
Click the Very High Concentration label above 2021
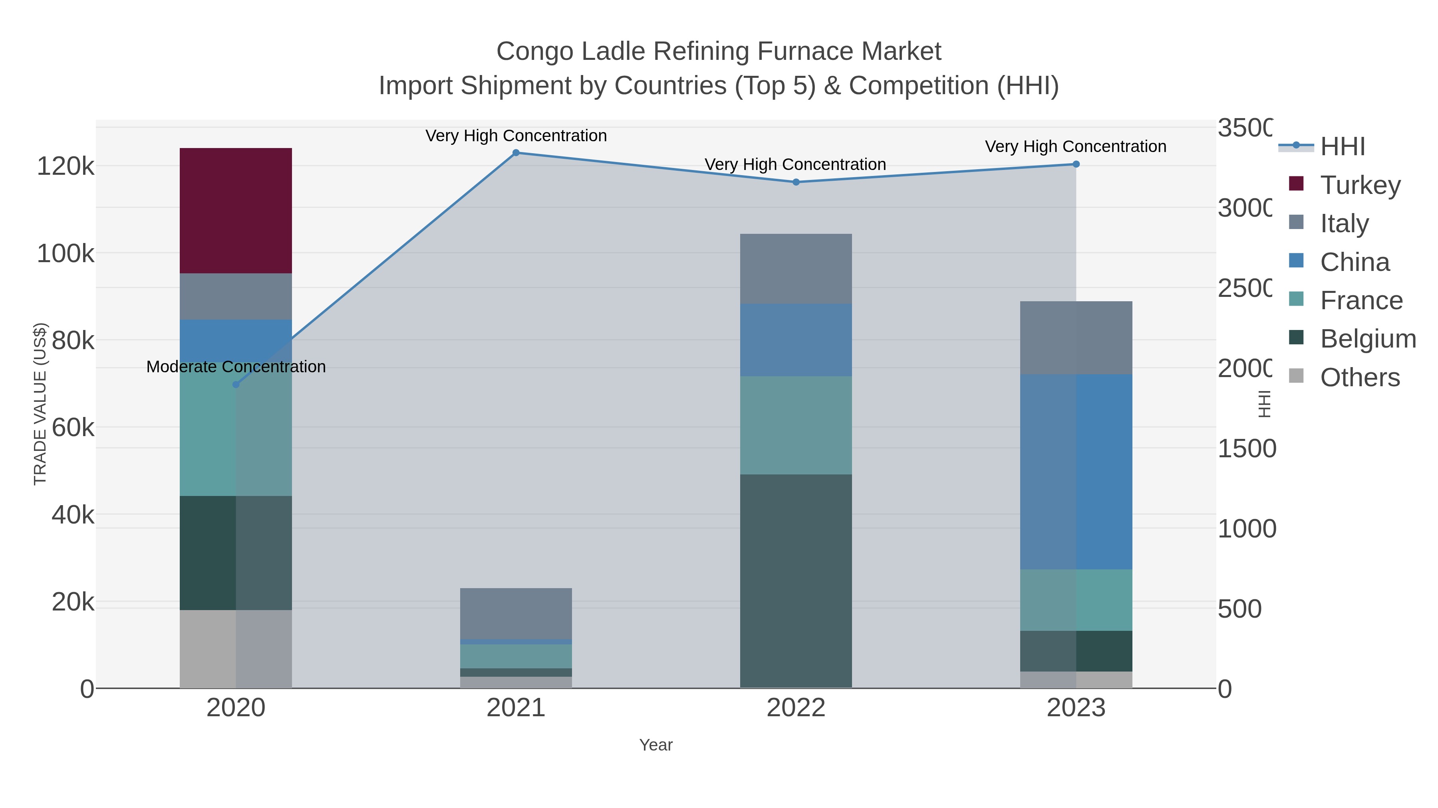tap(516, 136)
